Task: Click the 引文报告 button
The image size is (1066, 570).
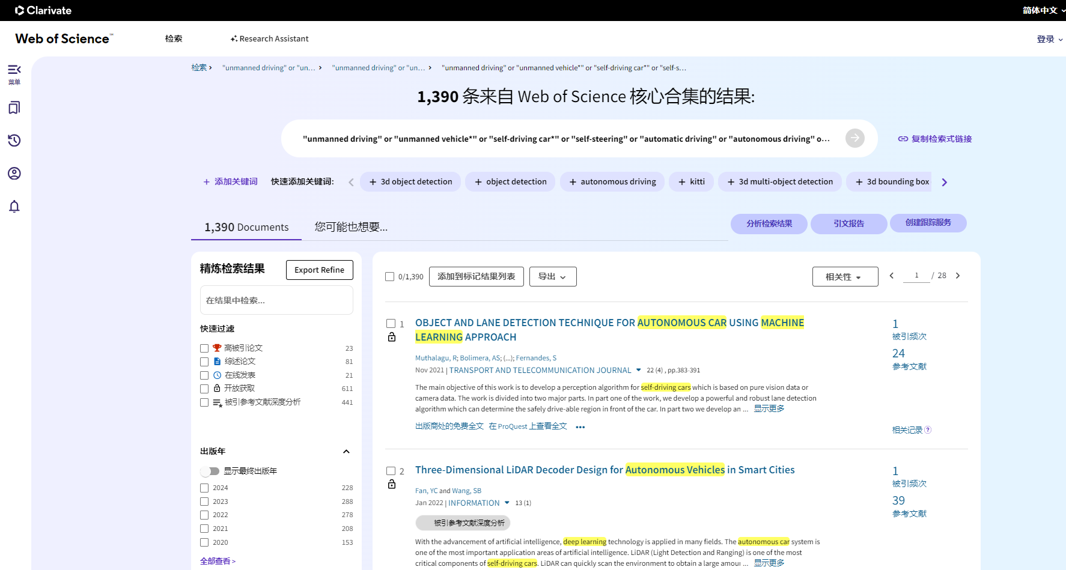Action: [848, 223]
